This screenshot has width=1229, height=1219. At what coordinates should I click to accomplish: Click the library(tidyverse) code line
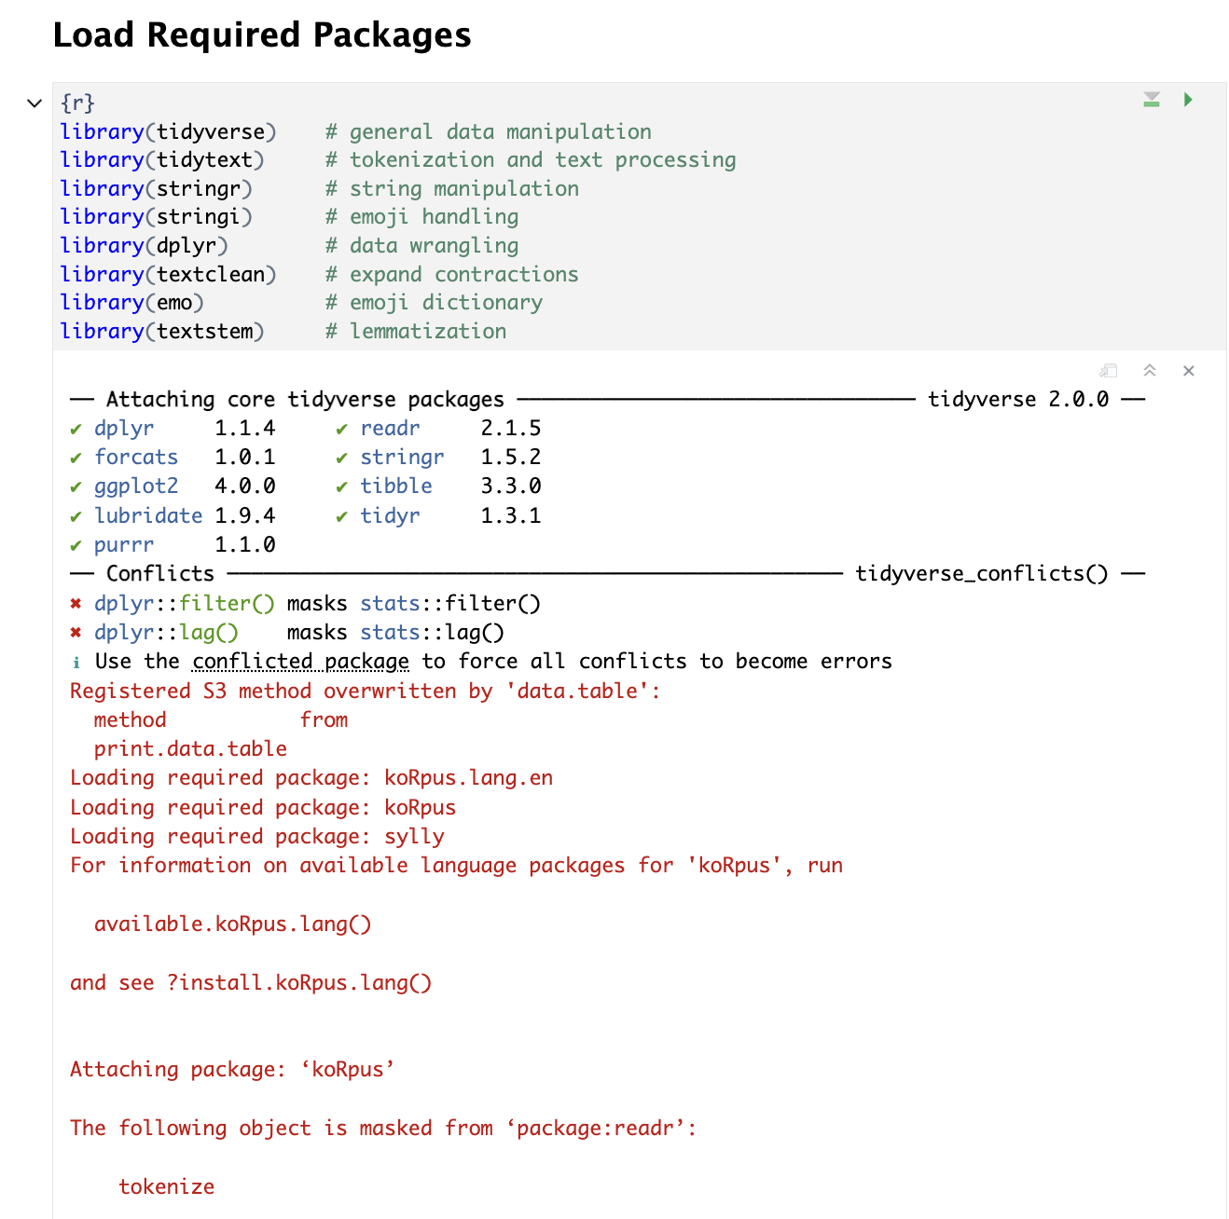[168, 132]
